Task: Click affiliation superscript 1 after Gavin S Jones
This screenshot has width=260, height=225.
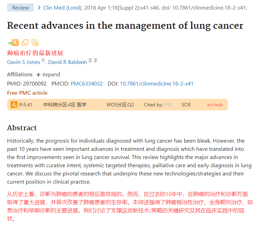Action: [43, 61]
